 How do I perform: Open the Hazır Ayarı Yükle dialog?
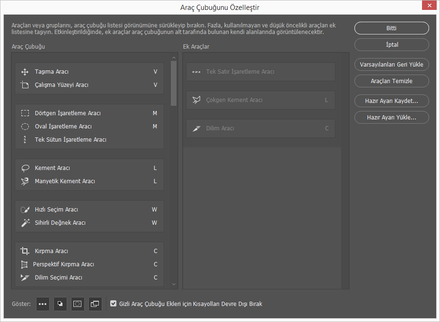click(391, 117)
